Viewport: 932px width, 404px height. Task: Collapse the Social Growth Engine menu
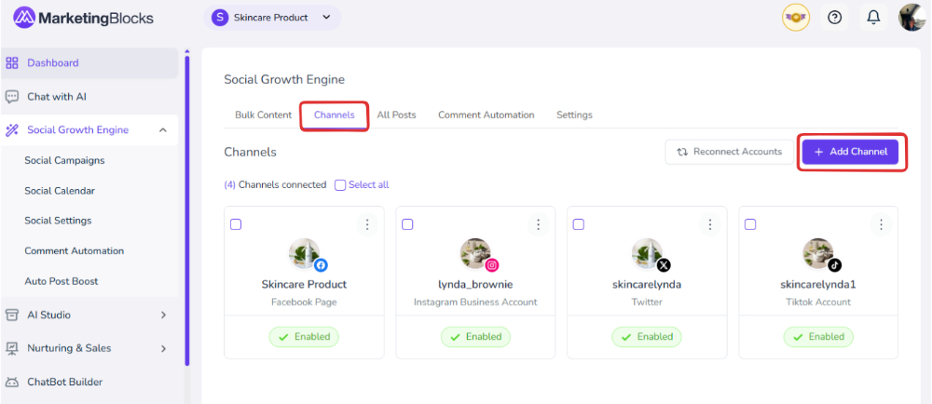pyautogui.click(x=163, y=130)
